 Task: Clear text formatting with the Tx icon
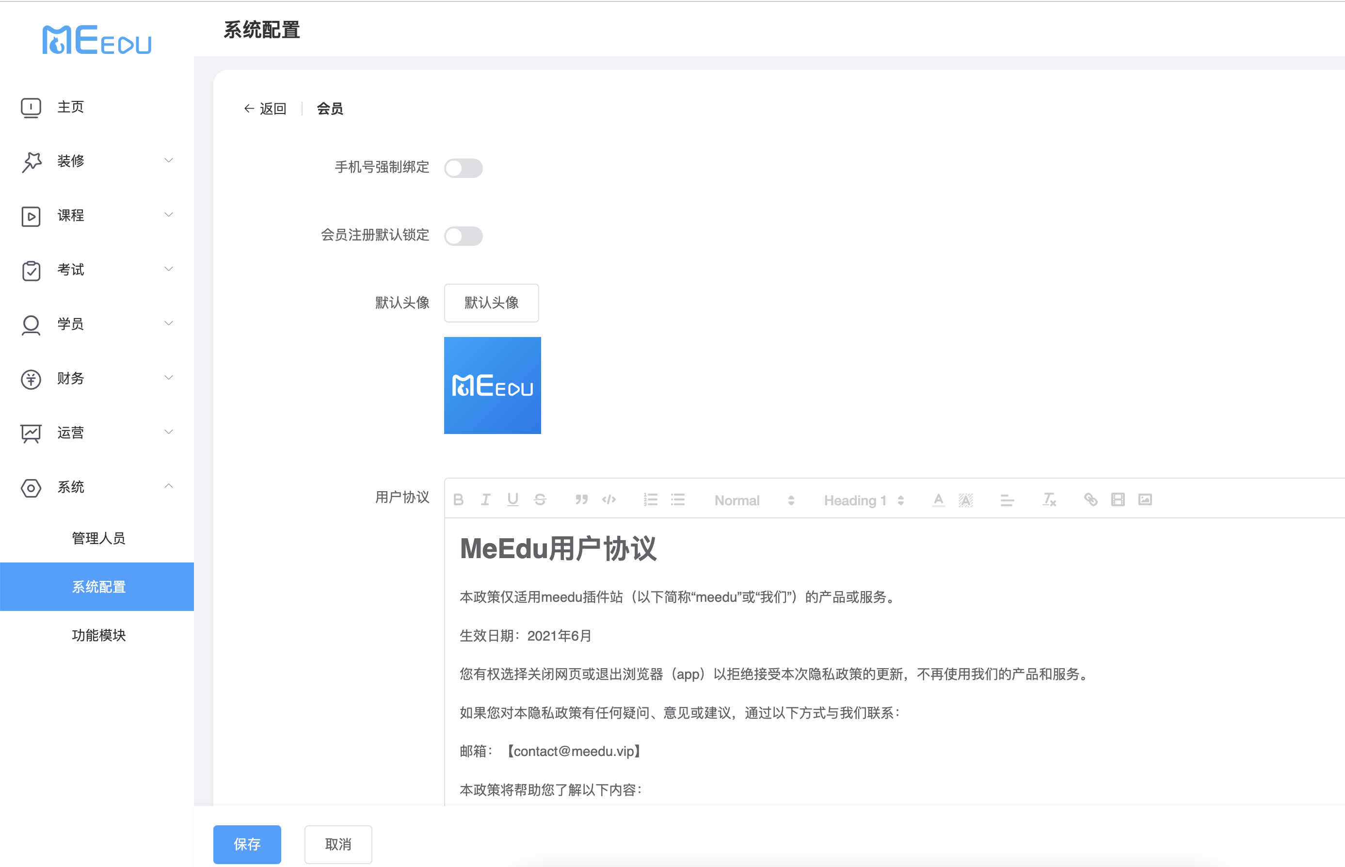point(1048,499)
